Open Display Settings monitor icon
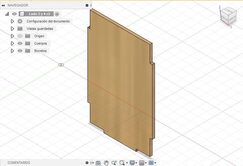 click(132, 163)
